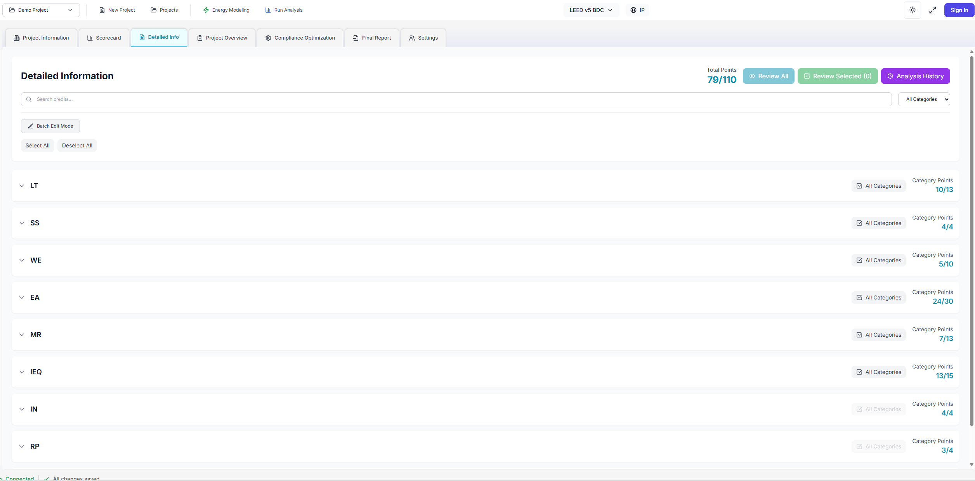Enable Batch Edit Mode

[x=50, y=126]
